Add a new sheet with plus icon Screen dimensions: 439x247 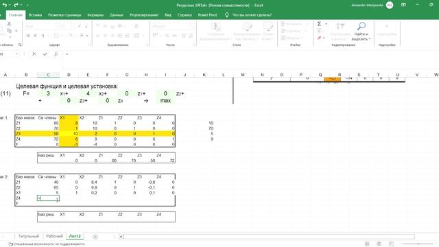[x=95, y=237]
